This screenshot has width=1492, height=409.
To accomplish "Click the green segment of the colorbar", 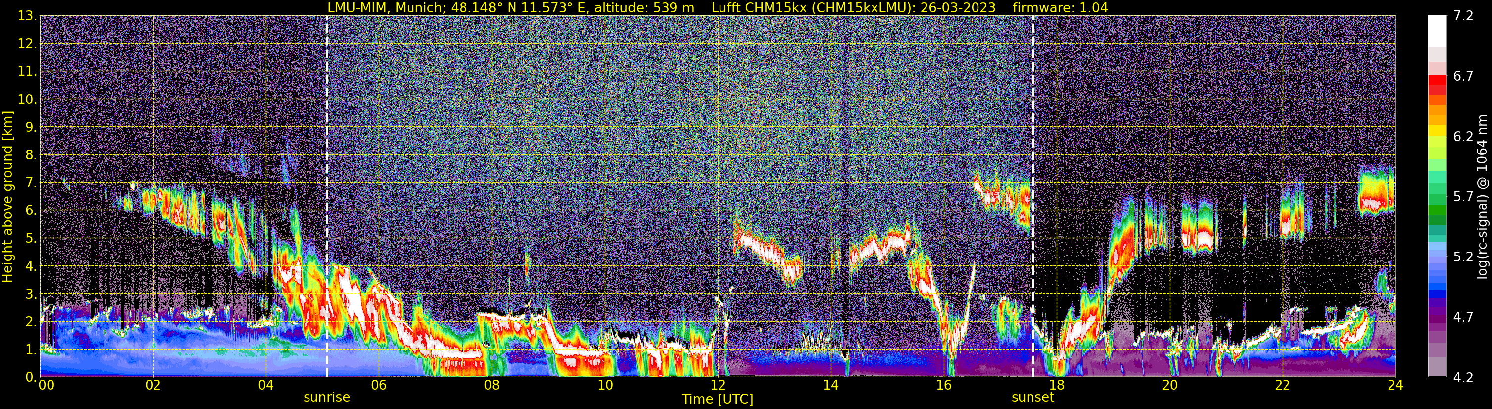I will pos(1437,211).
